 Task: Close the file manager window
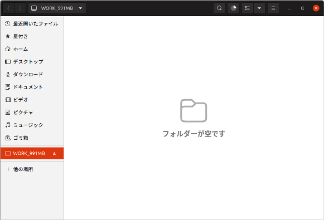click(316, 8)
